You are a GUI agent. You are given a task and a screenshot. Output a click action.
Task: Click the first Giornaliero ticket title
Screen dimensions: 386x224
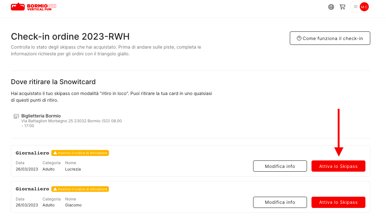coord(32,153)
